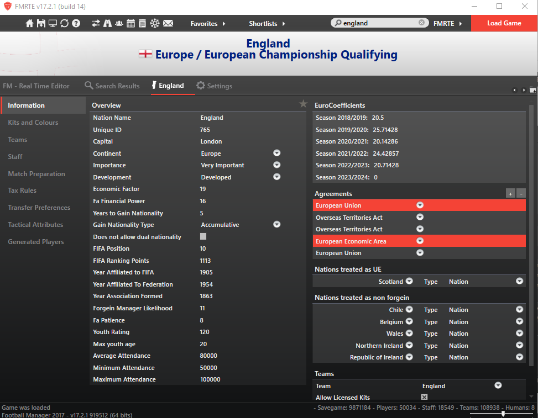This screenshot has height=418, width=538.
Task: Open the Importance dropdown
Action: (276, 165)
